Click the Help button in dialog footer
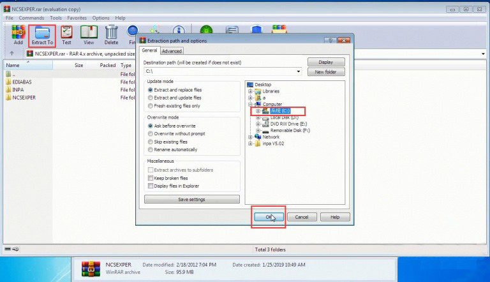 [335, 217]
